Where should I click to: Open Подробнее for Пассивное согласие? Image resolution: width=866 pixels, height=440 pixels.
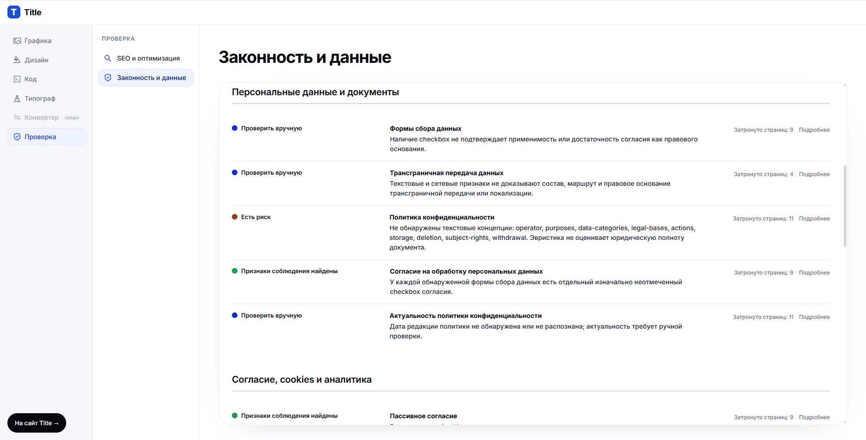[814, 417]
